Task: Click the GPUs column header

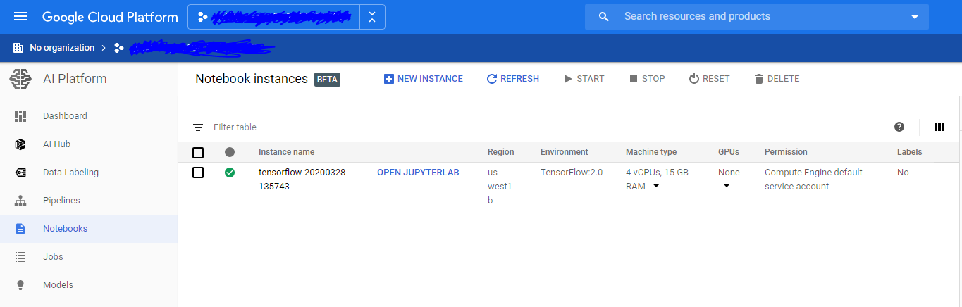Action: (x=729, y=152)
